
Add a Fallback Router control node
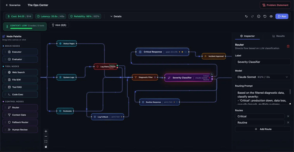pyautogui.click(x=20, y=122)
